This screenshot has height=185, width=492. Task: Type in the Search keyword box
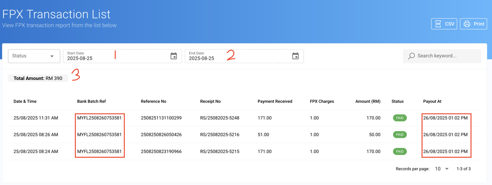click(x=446, y=56)
